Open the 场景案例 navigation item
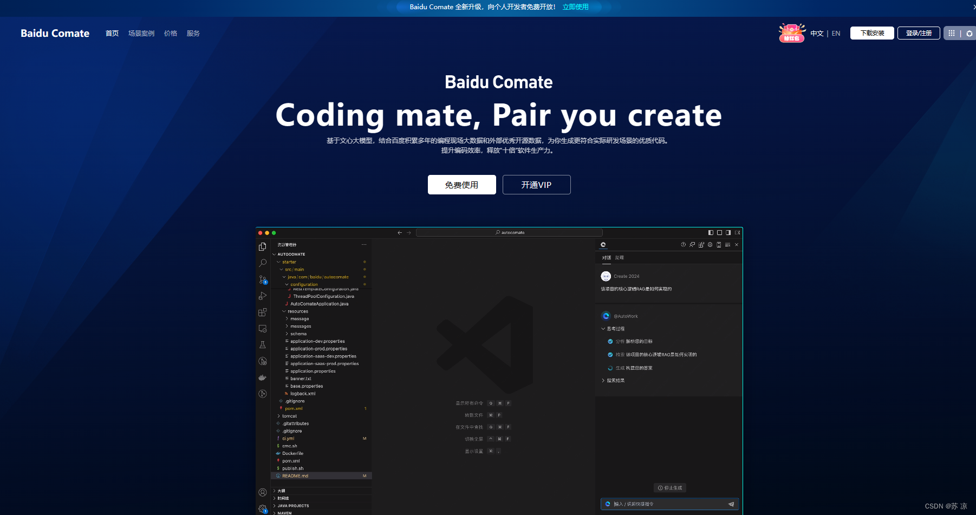Screen dimensions: 976x515 pos(141,34)
